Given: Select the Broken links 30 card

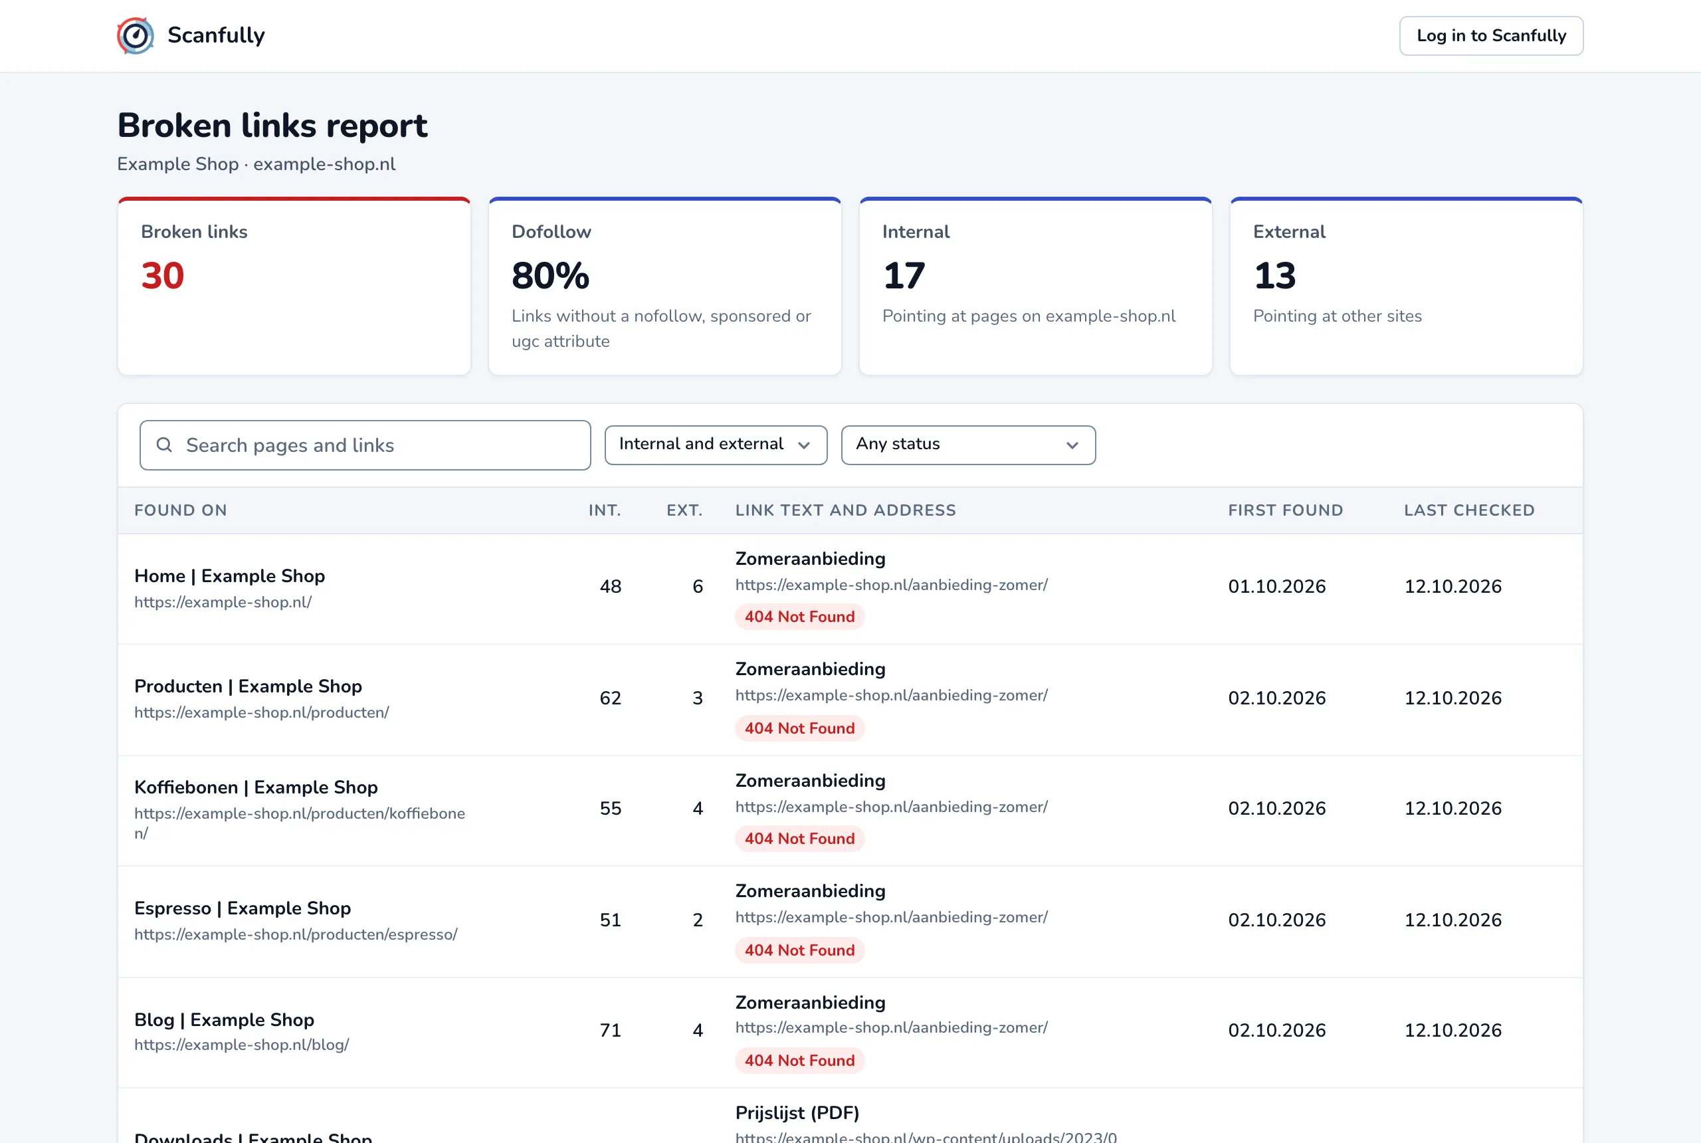Looking at the screenshot, I should tap(294, 286).
